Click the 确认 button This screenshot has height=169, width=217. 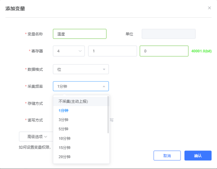pos(198,156)
